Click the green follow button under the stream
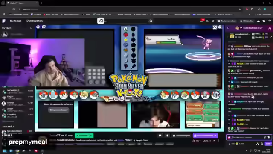The width and height of the screenshot is (273, 154). tap(82, 136)
